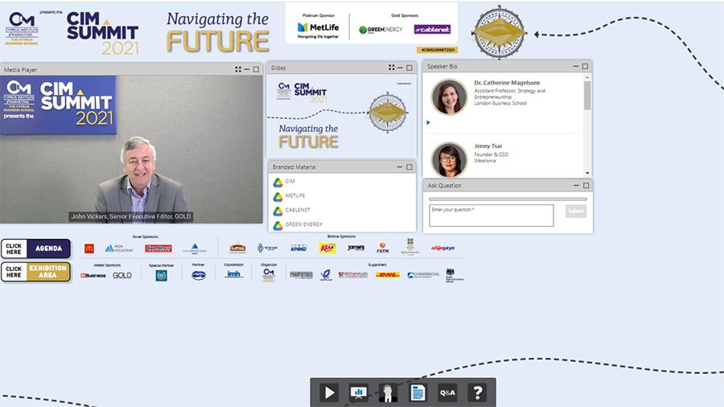The image size is (724, 407).
Task: Click Jenny Tsai's photo
Action: [449, 159]
